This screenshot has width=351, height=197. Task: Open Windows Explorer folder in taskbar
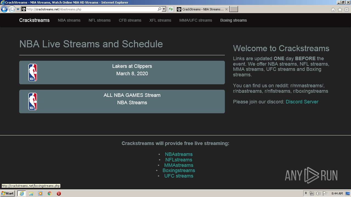click(31, 193)
